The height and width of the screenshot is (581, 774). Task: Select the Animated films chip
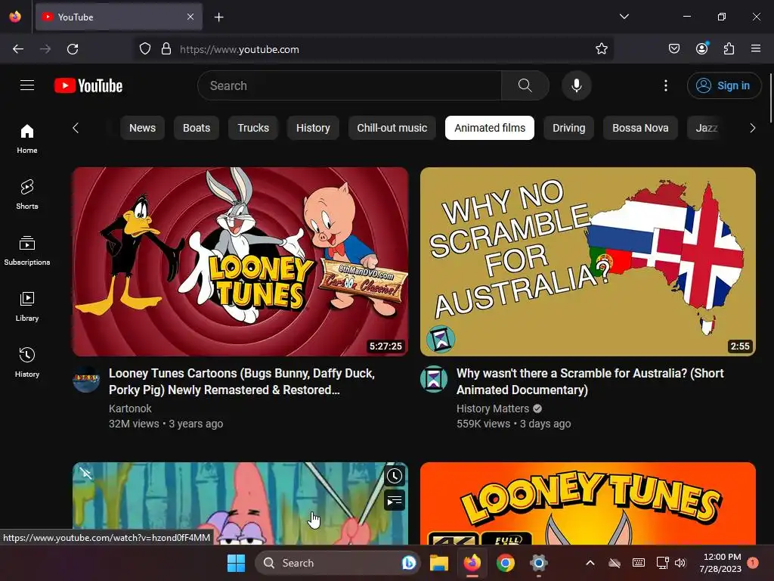490,128
